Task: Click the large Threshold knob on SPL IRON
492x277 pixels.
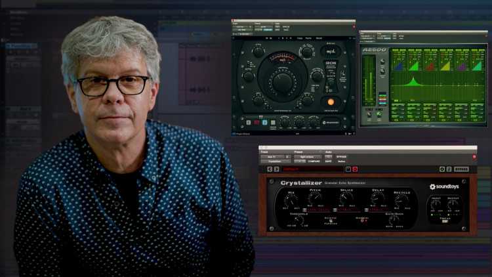Action: (x=282, y=82)
